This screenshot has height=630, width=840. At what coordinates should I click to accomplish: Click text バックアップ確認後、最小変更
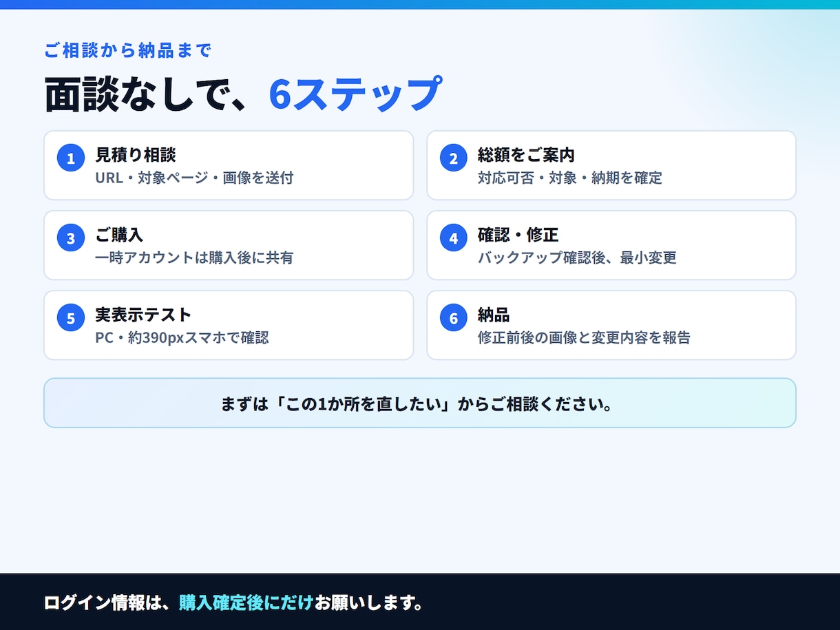pyautogui.click(x=577, y=258)
